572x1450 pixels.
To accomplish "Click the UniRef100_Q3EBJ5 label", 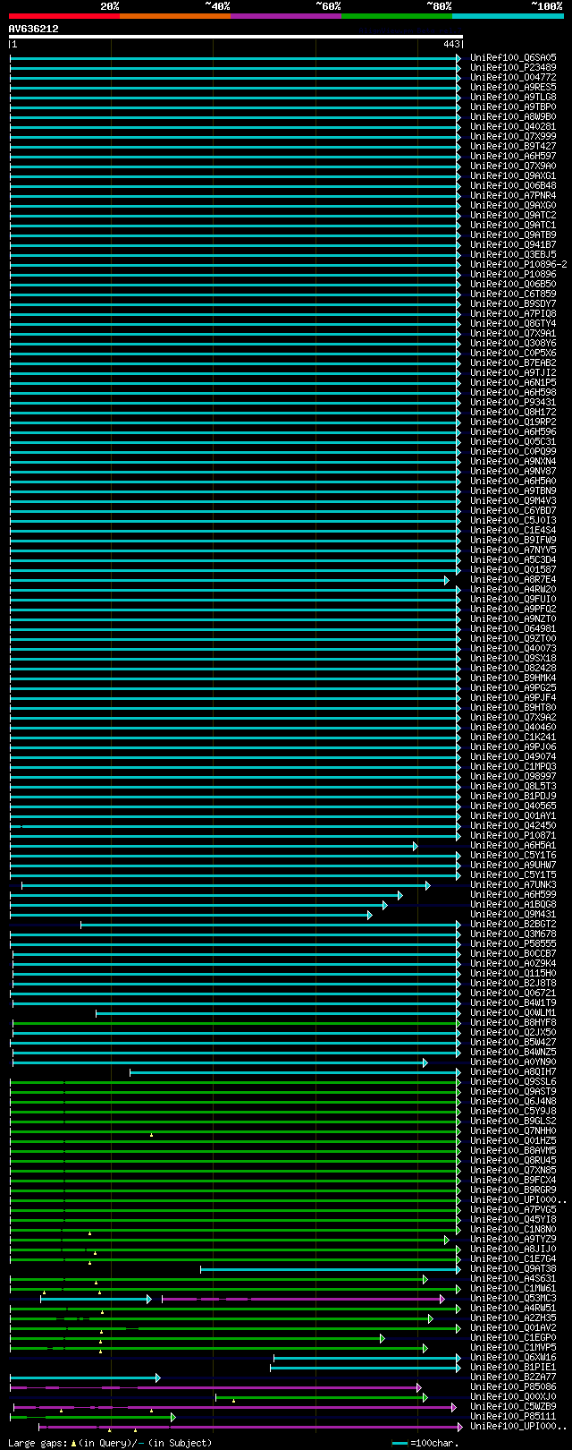I will tap(513, 255).
